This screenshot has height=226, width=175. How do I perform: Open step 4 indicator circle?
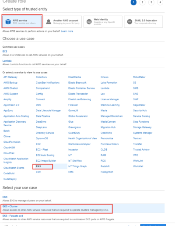(x=160, y=2)
